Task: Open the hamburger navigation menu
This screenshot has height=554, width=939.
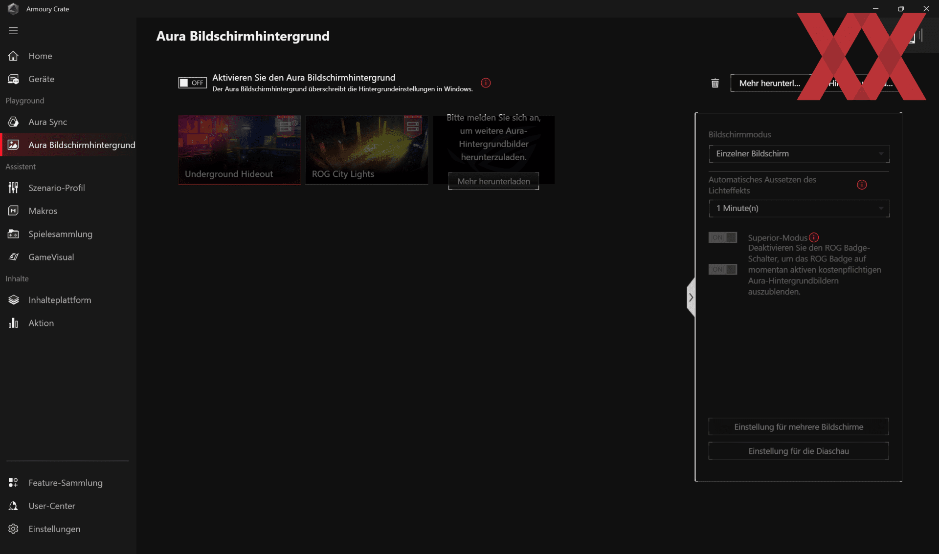Action: pos(13,31)
